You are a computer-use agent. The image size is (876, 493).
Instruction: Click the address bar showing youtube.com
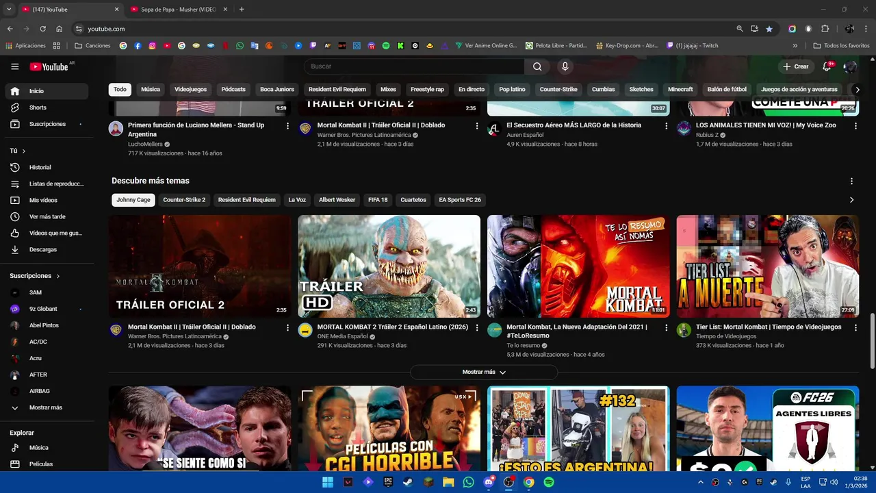coord(404,29)
